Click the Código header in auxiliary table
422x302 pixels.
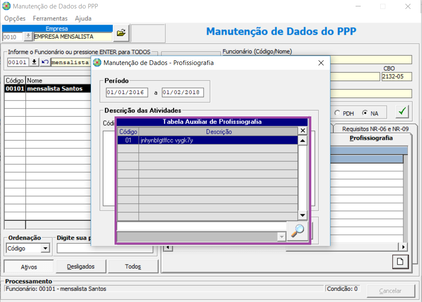[x=128, y=132]
